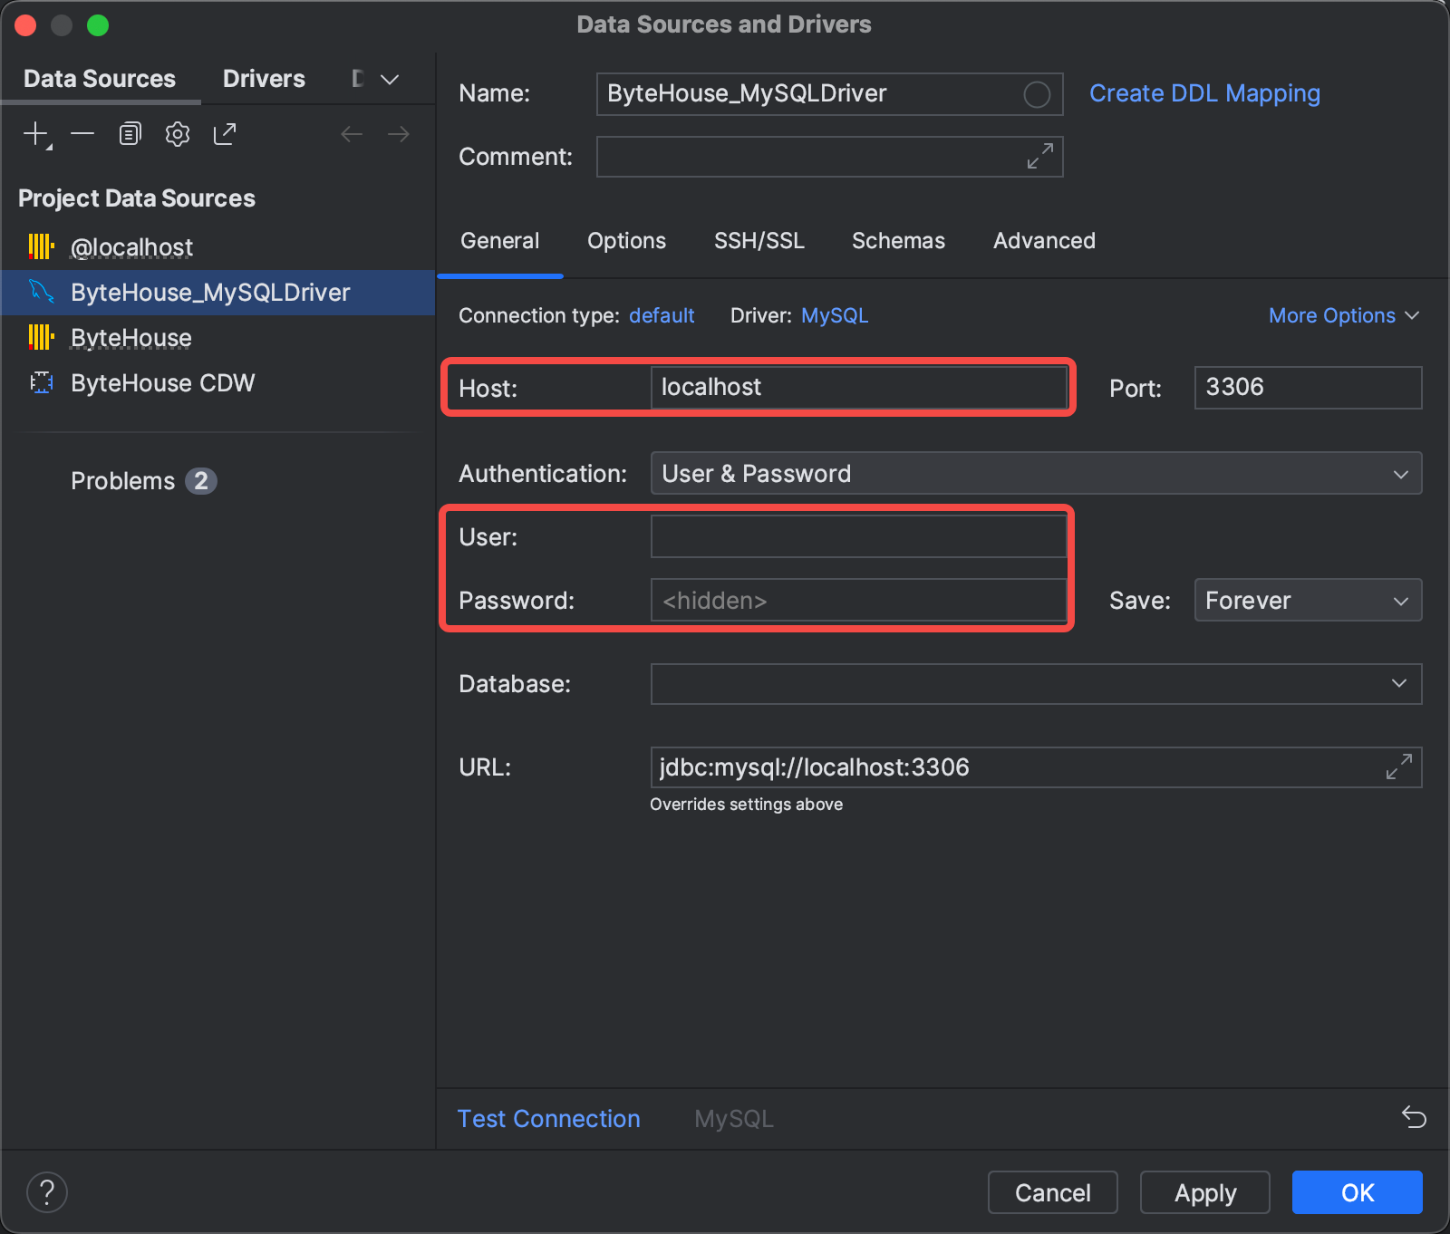Open the General tab

coord(500,240)
